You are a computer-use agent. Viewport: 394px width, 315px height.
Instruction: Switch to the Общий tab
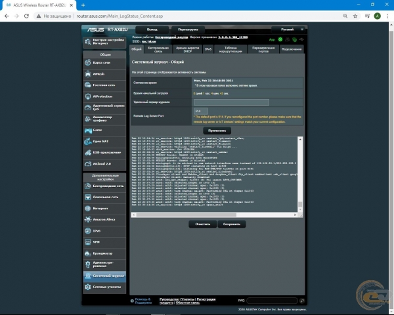click(137, 49)
